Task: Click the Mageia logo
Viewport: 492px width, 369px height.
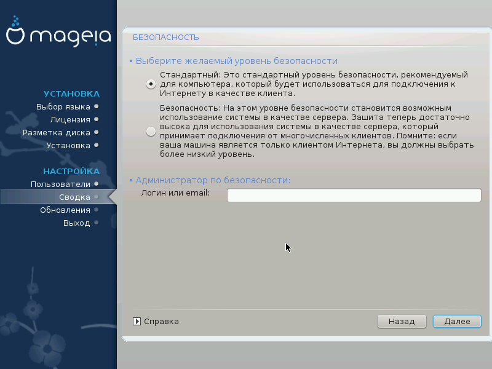Action: (x=58, y=31)
